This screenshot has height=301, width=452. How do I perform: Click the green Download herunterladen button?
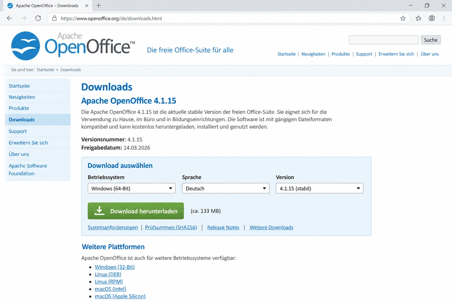(136, 211)
